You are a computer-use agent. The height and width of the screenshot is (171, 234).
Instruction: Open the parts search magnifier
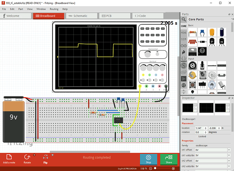pos(184,19)
